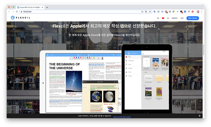Open the red circular extension with badge
Viewport: 211px width, 127px height.
tap(166, 12)
